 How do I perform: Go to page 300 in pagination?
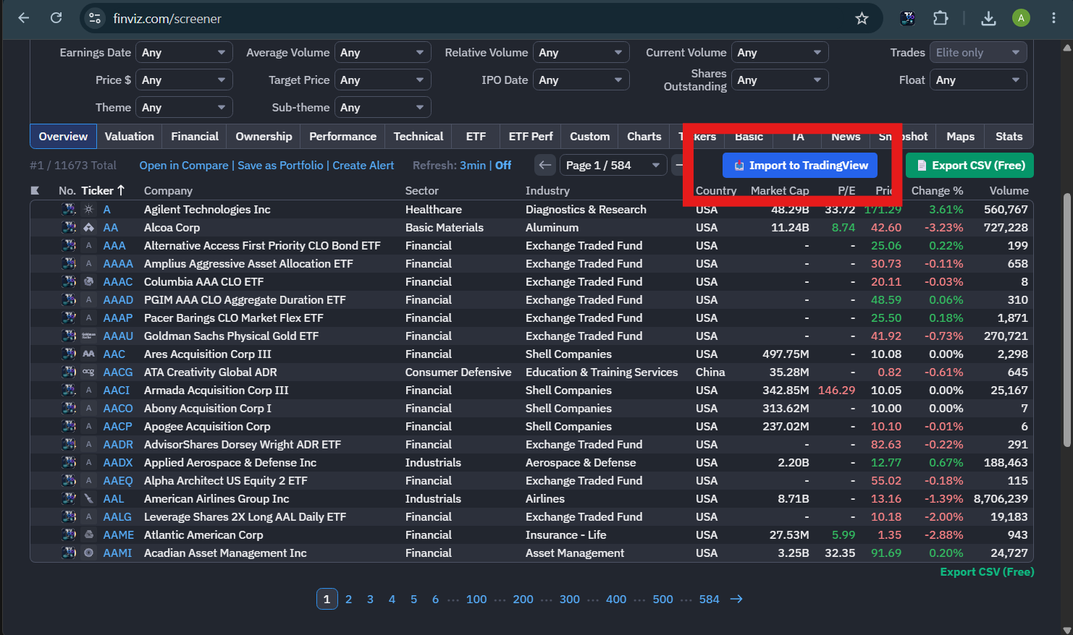[x=570, y=599]
